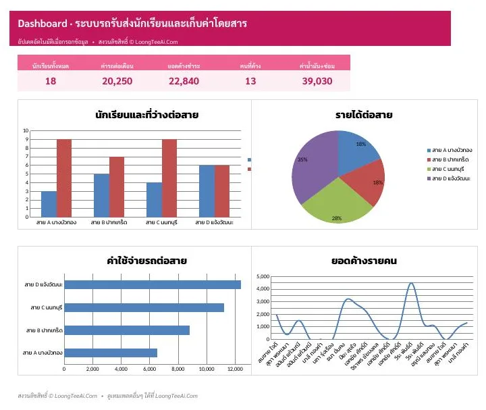Click the blue legend marker of column chart

(249, 159)
